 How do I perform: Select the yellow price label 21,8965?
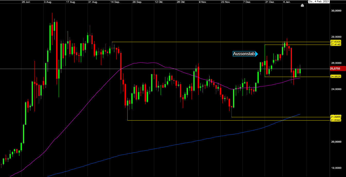[335, 116]
